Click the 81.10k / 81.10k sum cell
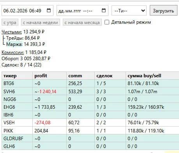179x153 pixels. click(152, 83)
